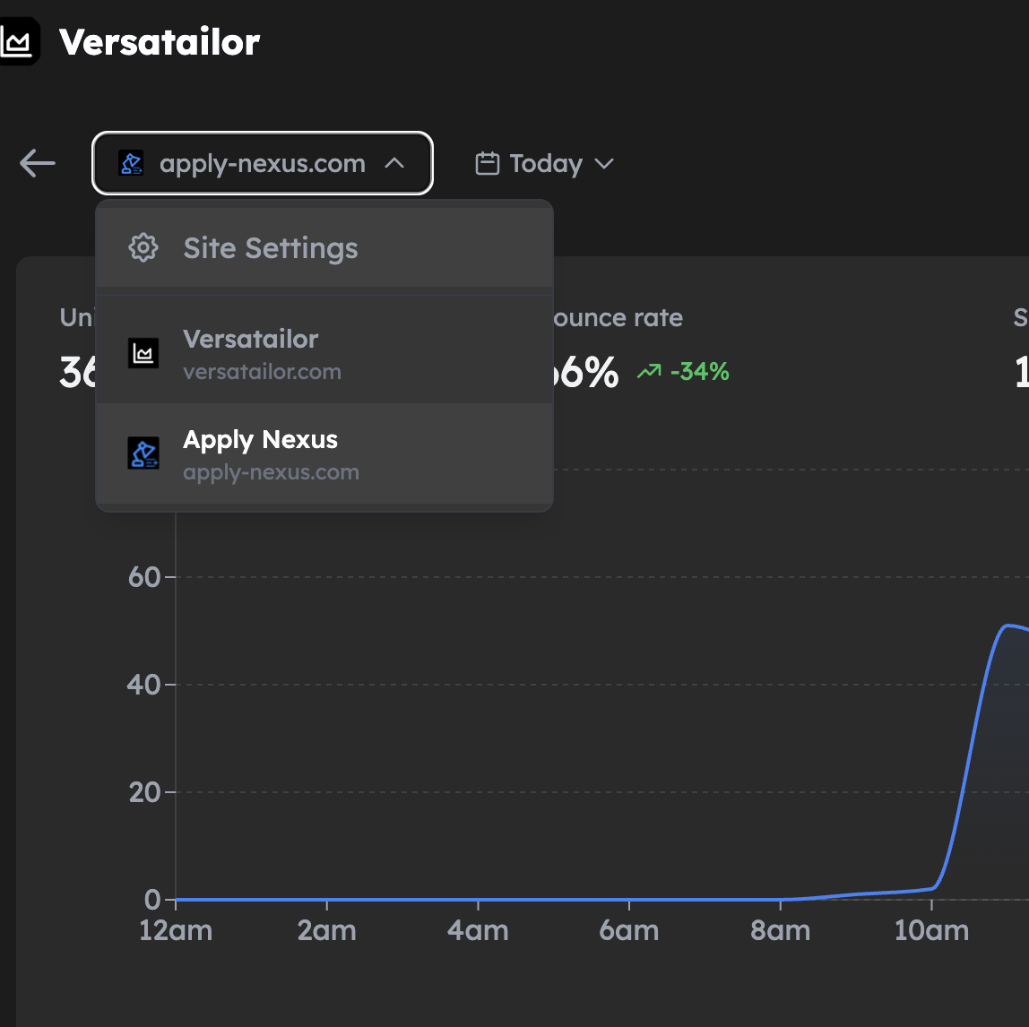Screen dimensions: 1029x1027
Task: Collapse the site selector chevron
Action: [x=394, y=163]
